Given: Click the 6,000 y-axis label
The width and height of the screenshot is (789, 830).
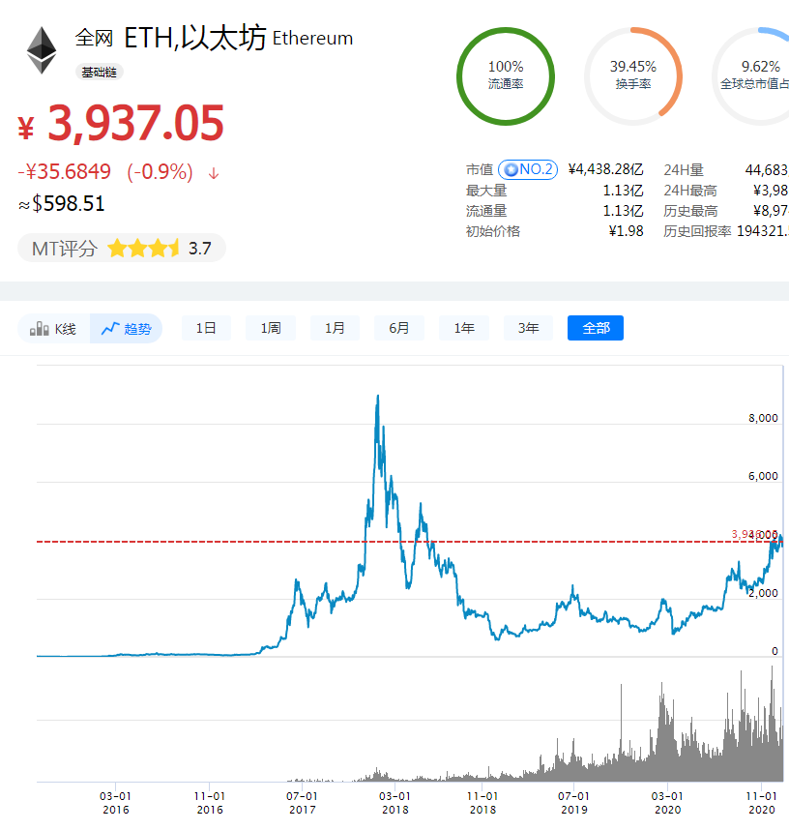Looking at the screenshot, I should click(763, 476).
